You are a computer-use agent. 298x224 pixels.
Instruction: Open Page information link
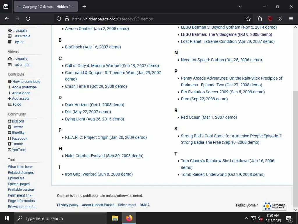click(21, 201)
